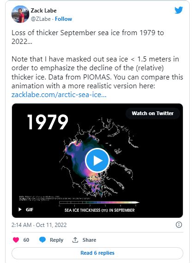Open the zacklabe.com arctic sea ice link

(59, 95)
